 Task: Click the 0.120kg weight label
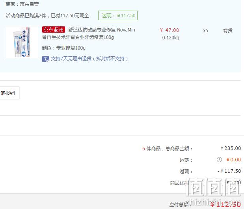(x=171, y=38)
